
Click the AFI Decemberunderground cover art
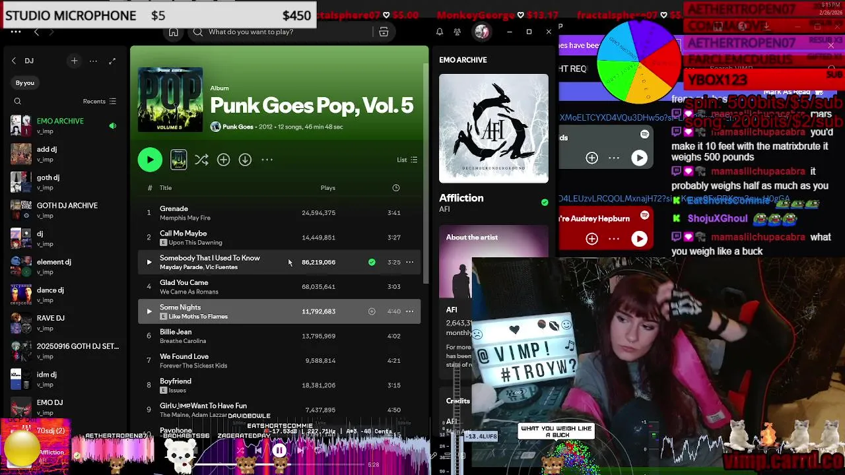click(x=494, y=128)
